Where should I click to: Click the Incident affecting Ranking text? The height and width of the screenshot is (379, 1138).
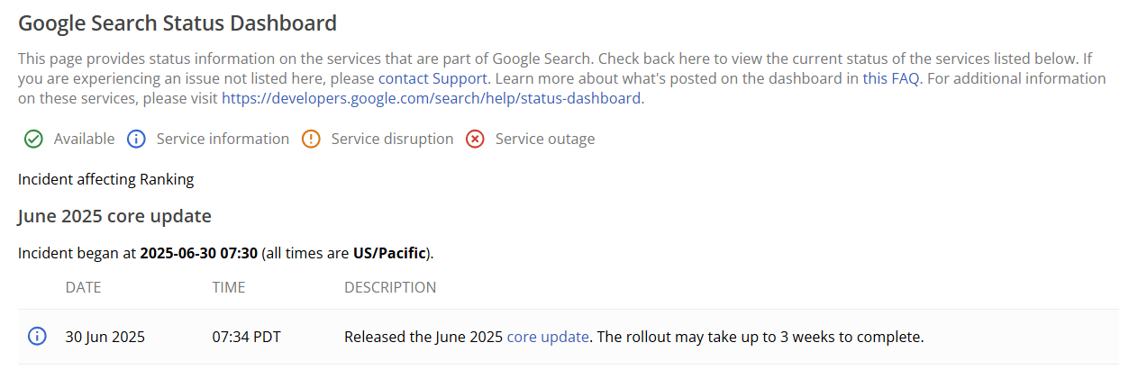click(x=106, y=179)
